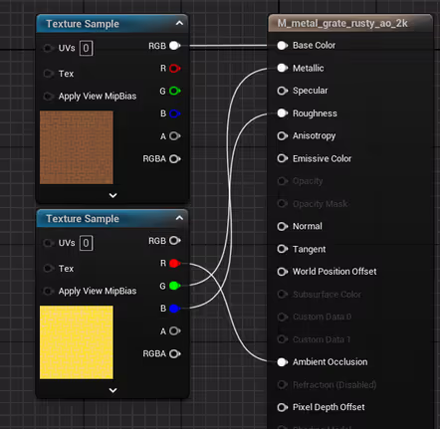Click A output pin of bottom Texture Sample
Screen dimensions: 440x429
175,331
